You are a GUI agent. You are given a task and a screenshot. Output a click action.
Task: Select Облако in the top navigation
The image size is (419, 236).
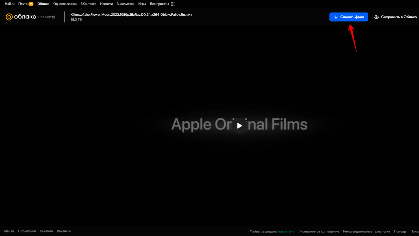[x=44, y=4]
